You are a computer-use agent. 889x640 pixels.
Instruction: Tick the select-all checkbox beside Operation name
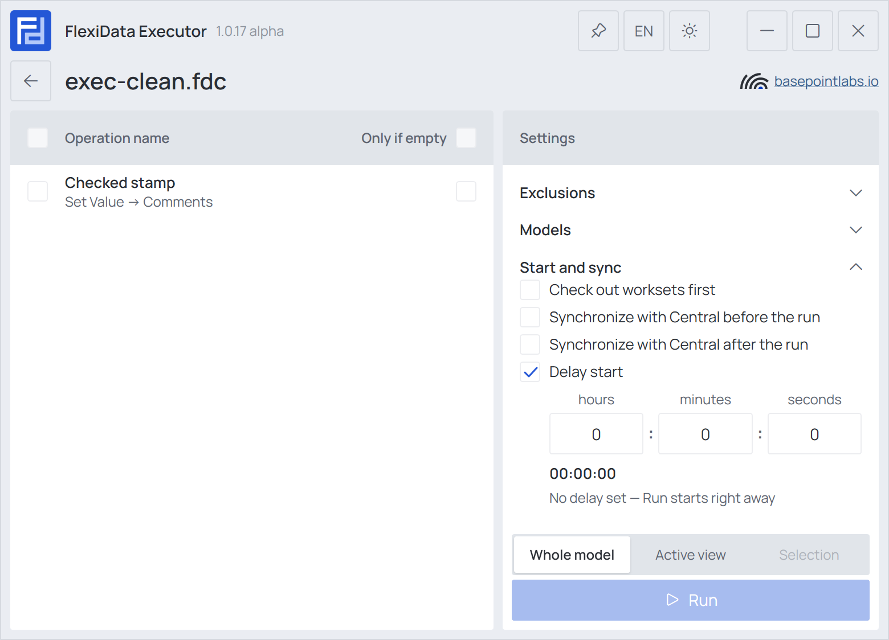(38, 138)
